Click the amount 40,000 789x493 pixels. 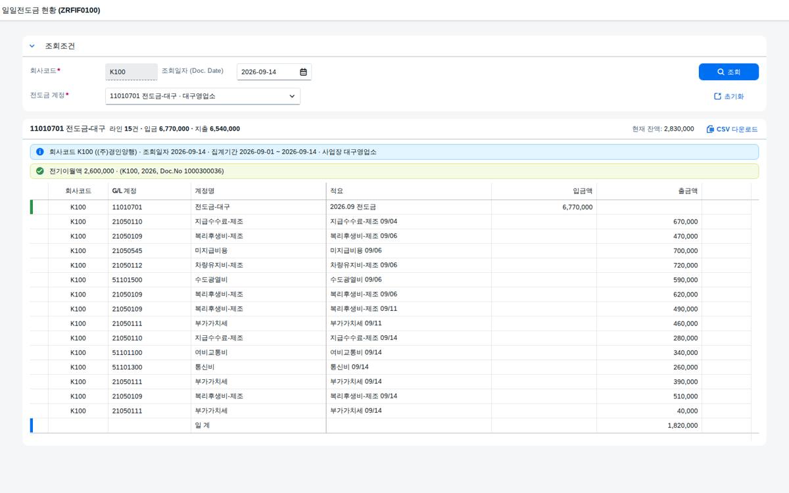coord(649,411)
